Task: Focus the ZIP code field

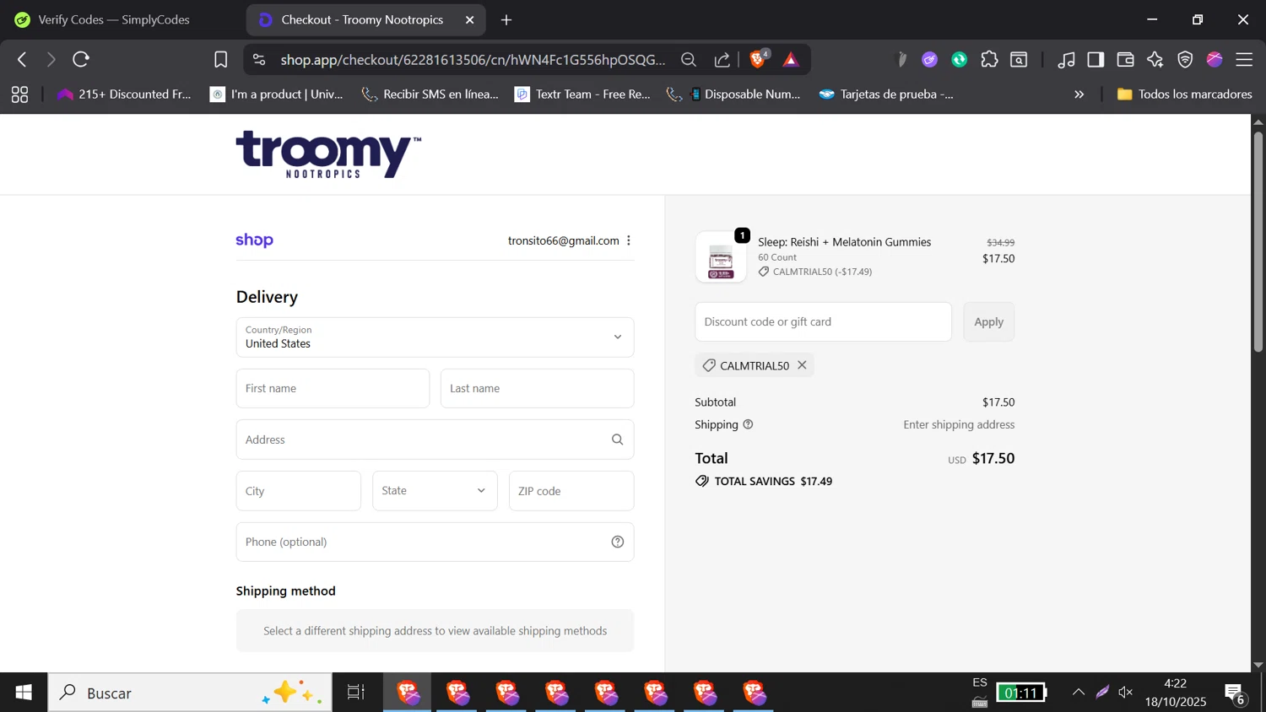Action: pos(571,491)
